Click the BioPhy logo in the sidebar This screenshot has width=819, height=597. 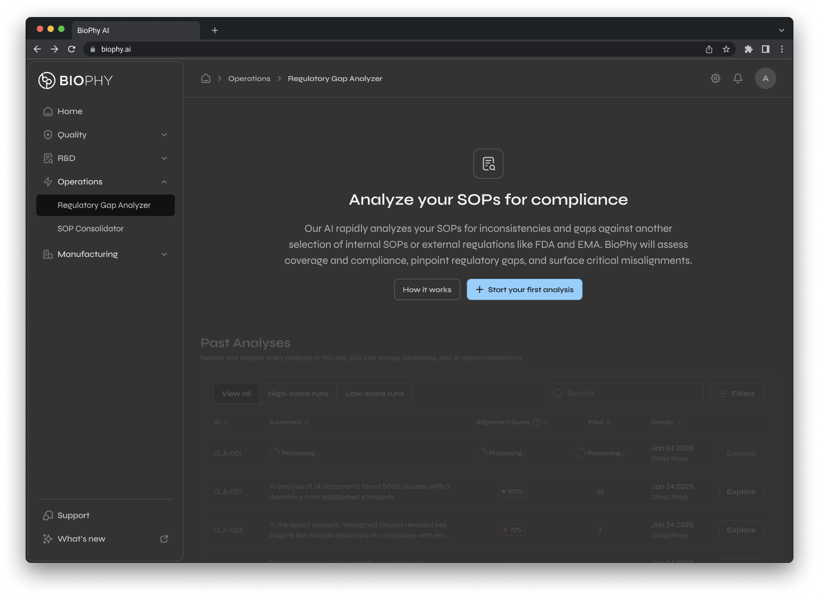click(75, 80)
